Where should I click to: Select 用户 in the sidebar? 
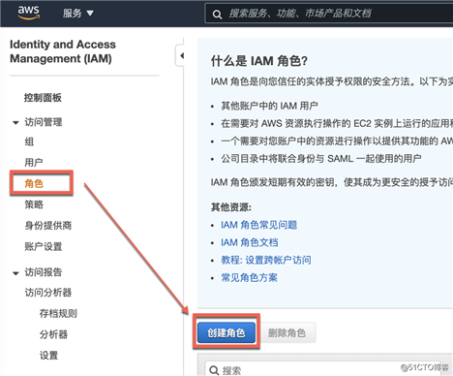coord(34,162)
